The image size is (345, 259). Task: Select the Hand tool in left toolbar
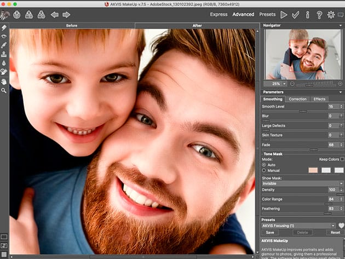pos(4,81)
